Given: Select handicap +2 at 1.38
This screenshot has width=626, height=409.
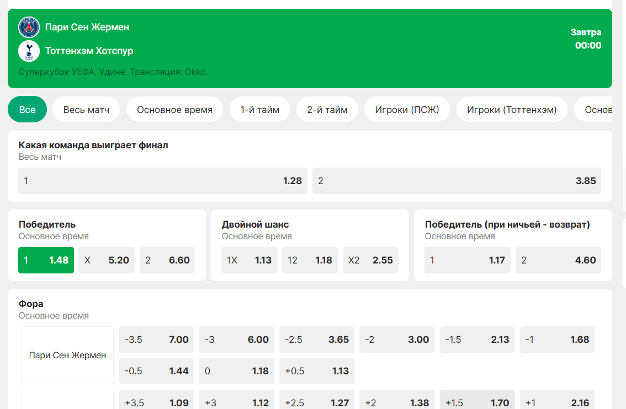Looking at the screenshot, I should tap(397, 400).
